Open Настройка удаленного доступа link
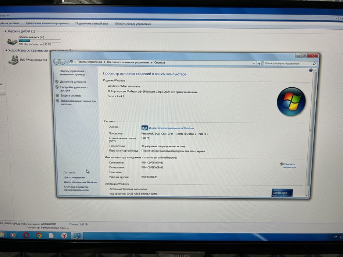The height and width of the screenshot is (257, 343). coord(74,88)
